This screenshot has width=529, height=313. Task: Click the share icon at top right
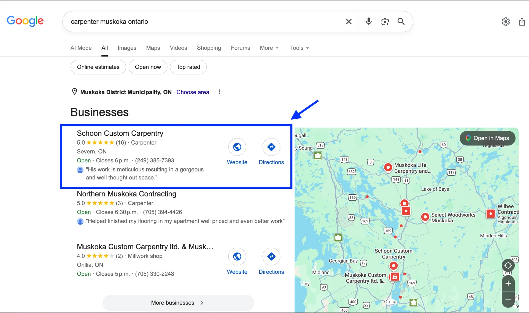522,21
